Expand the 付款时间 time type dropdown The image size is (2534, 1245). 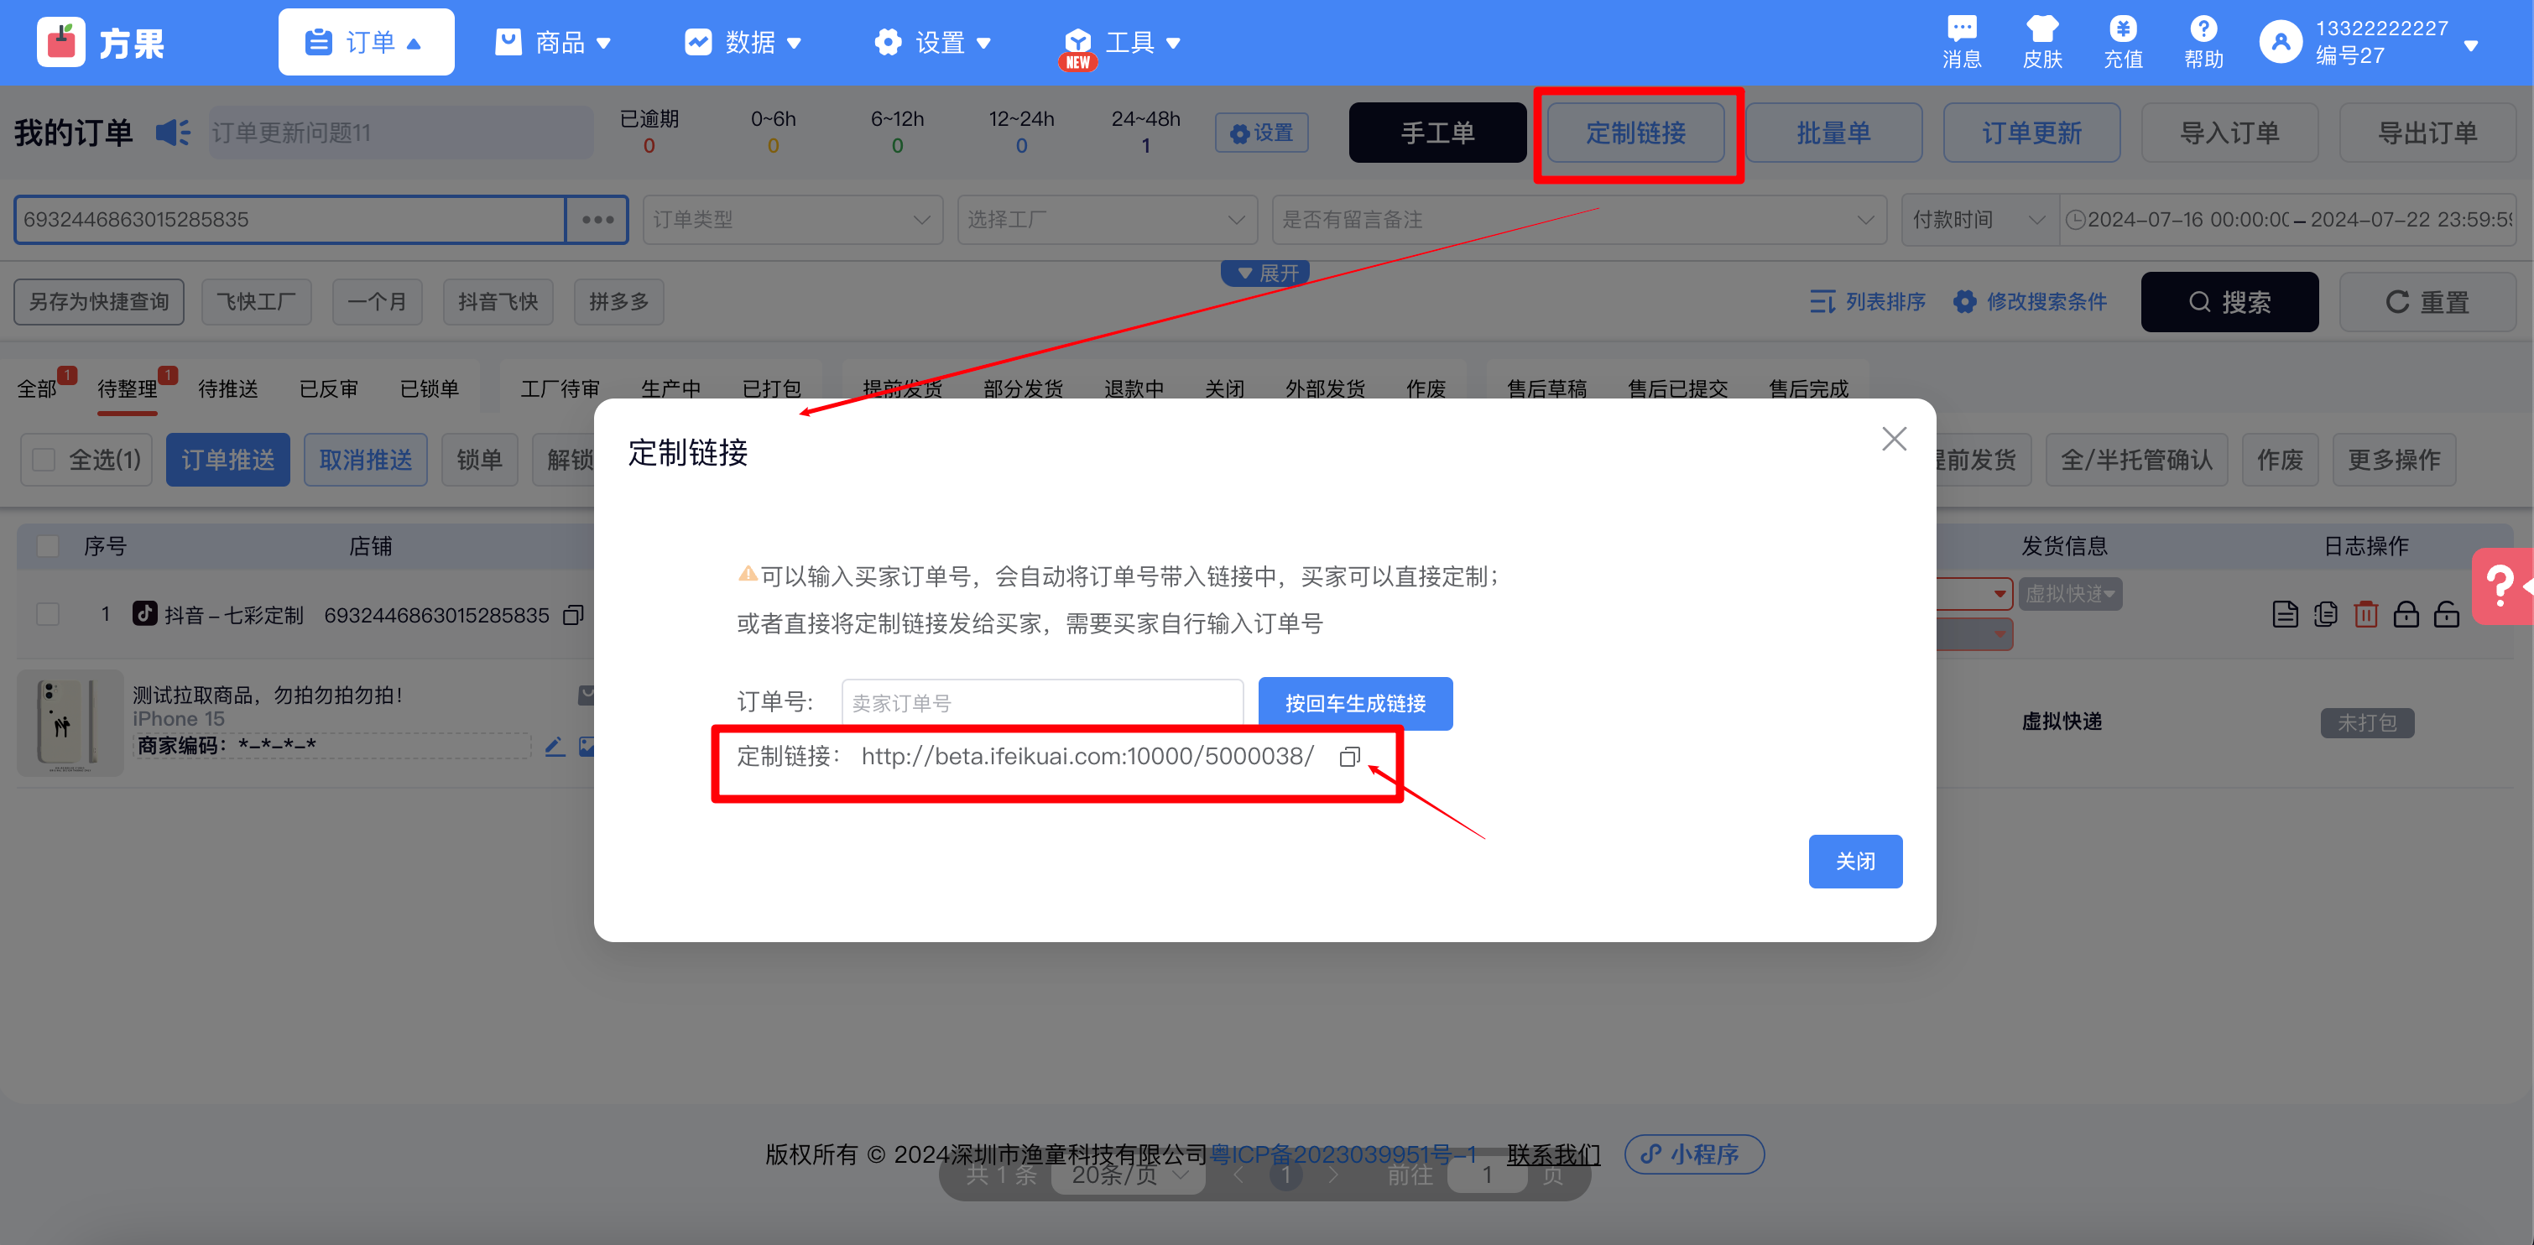click(1979, 219)
